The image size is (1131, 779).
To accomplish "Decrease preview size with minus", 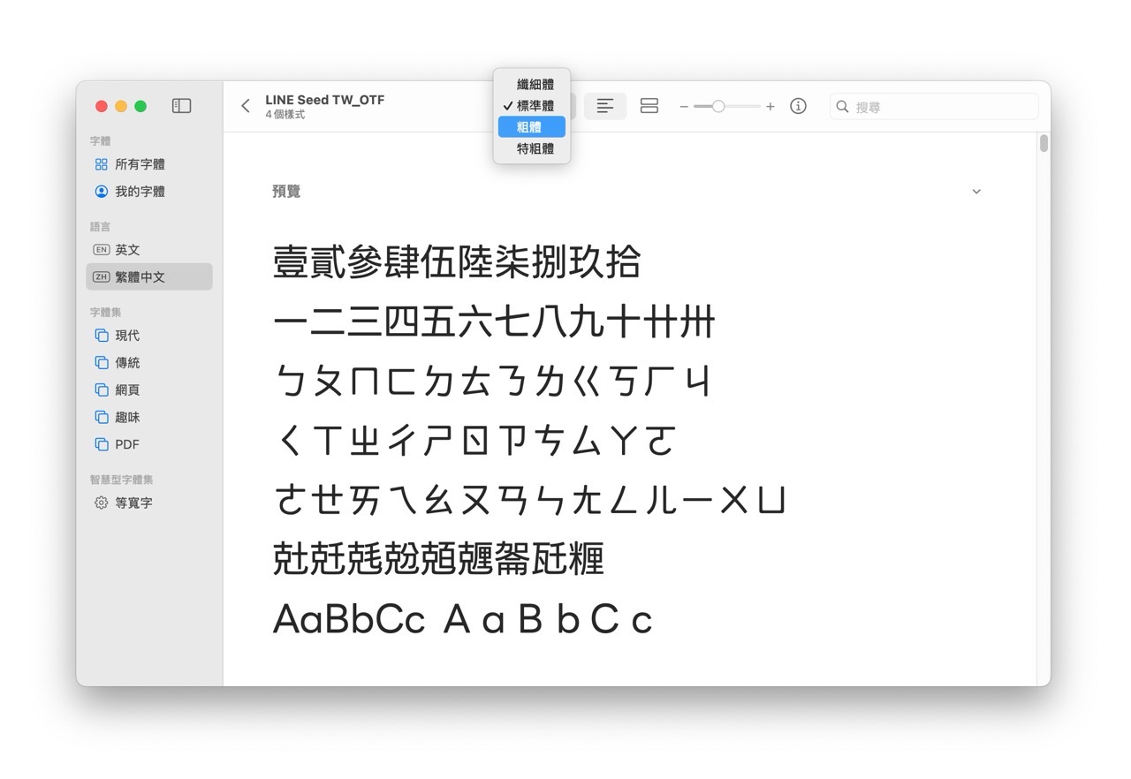I will click(684, 107).
